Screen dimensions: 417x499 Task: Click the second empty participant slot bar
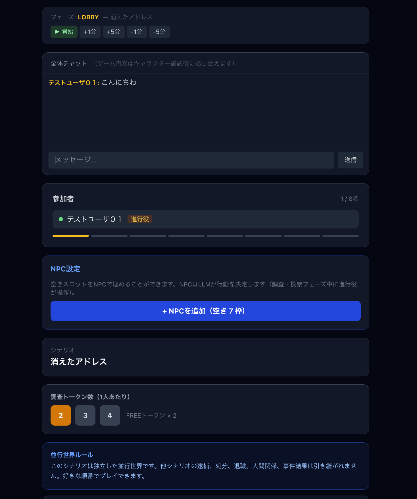148,236
